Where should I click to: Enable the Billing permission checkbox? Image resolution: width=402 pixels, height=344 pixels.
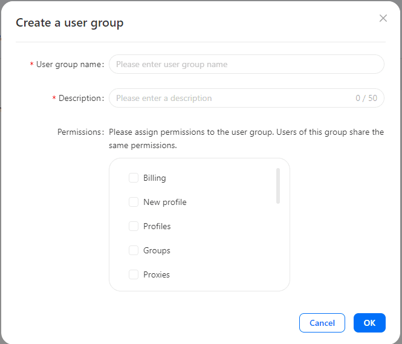[134, 178]
